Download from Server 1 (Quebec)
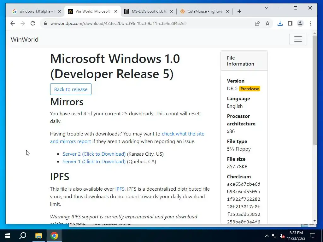This screenshot has width=323, height=242. click(94, 162)
